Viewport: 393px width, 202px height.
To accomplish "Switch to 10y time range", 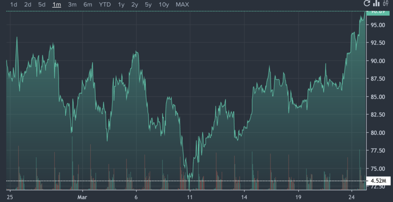I will pyautogui.click(x=164, y=5).
